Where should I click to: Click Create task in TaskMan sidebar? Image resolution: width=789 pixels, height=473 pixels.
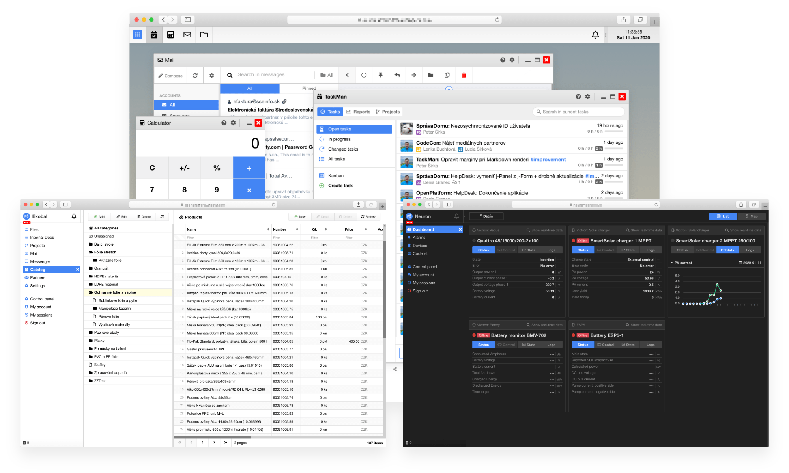pyautogui.click(x=340, y=186)
